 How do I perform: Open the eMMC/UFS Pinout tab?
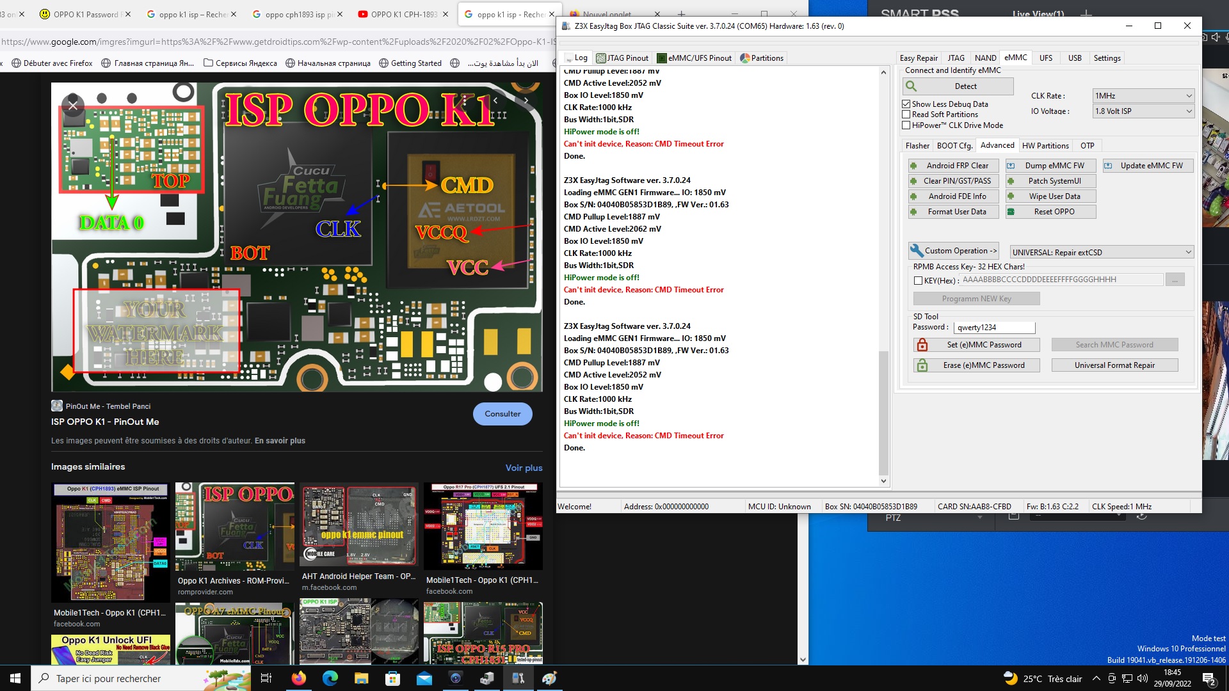pos(695,58)
